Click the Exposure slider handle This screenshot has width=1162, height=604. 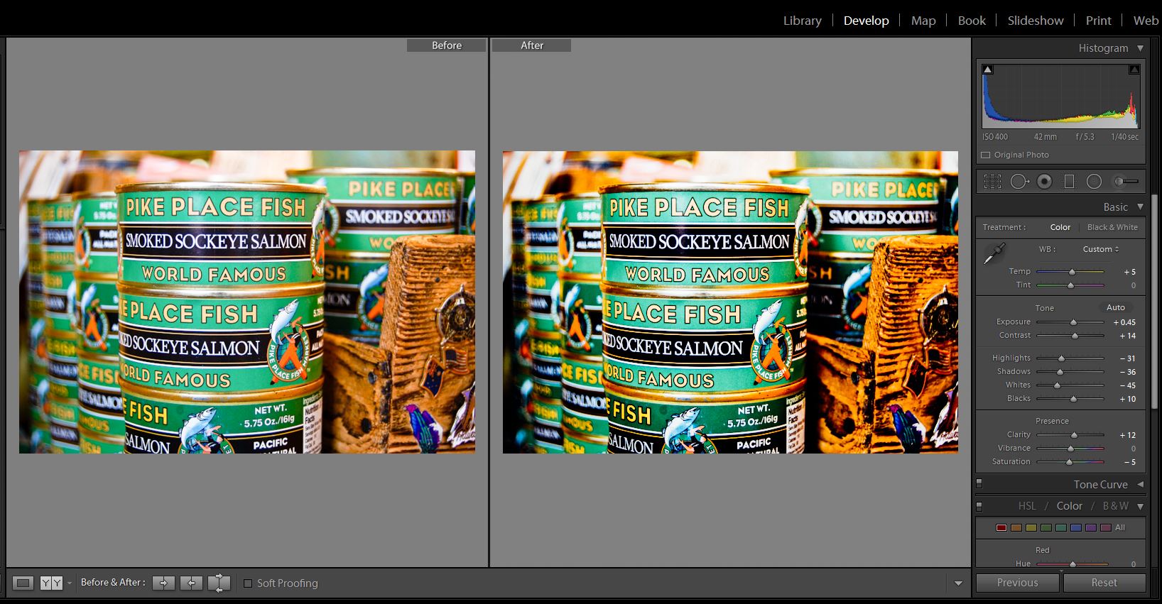tap(1073, 322)
